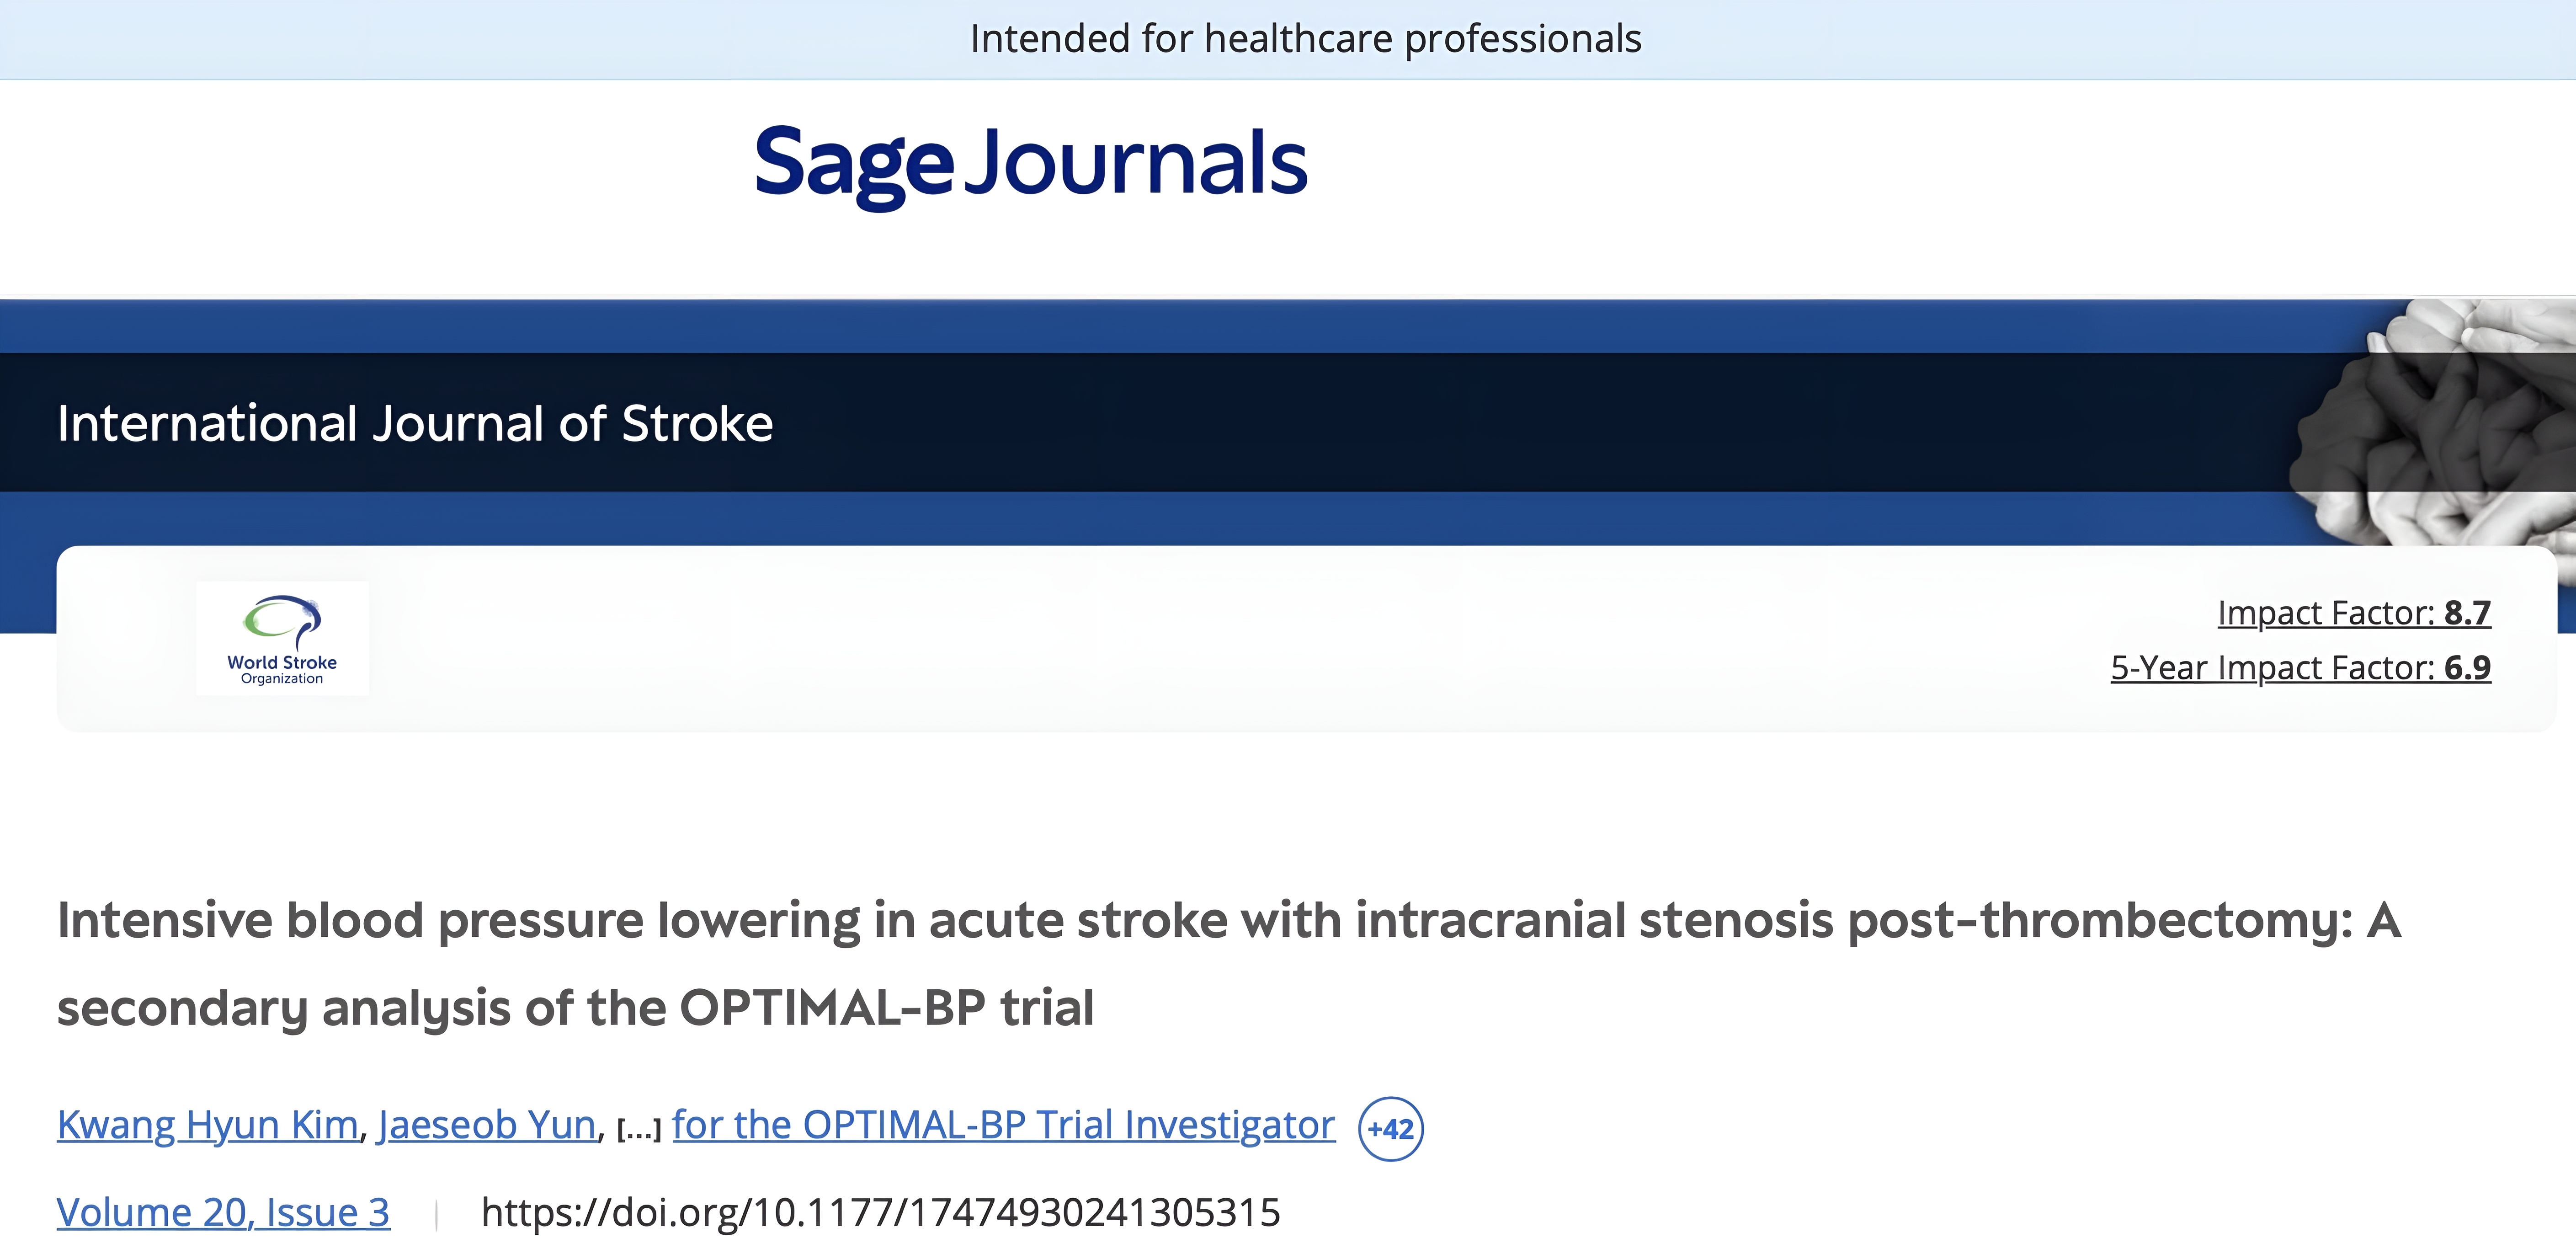
Task: Open Jaeseob Yun author details
Action: (x=487, y=1125)
